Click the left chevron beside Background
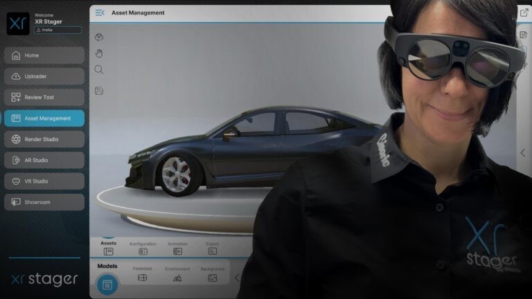Image resolution: width=532 pixels, height=299 pixels. click(237, 278)
